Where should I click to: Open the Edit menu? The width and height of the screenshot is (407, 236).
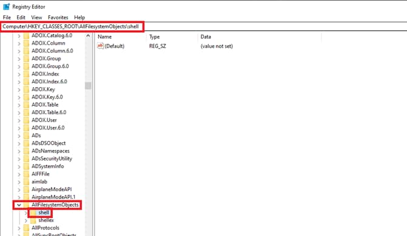[21, 18]
